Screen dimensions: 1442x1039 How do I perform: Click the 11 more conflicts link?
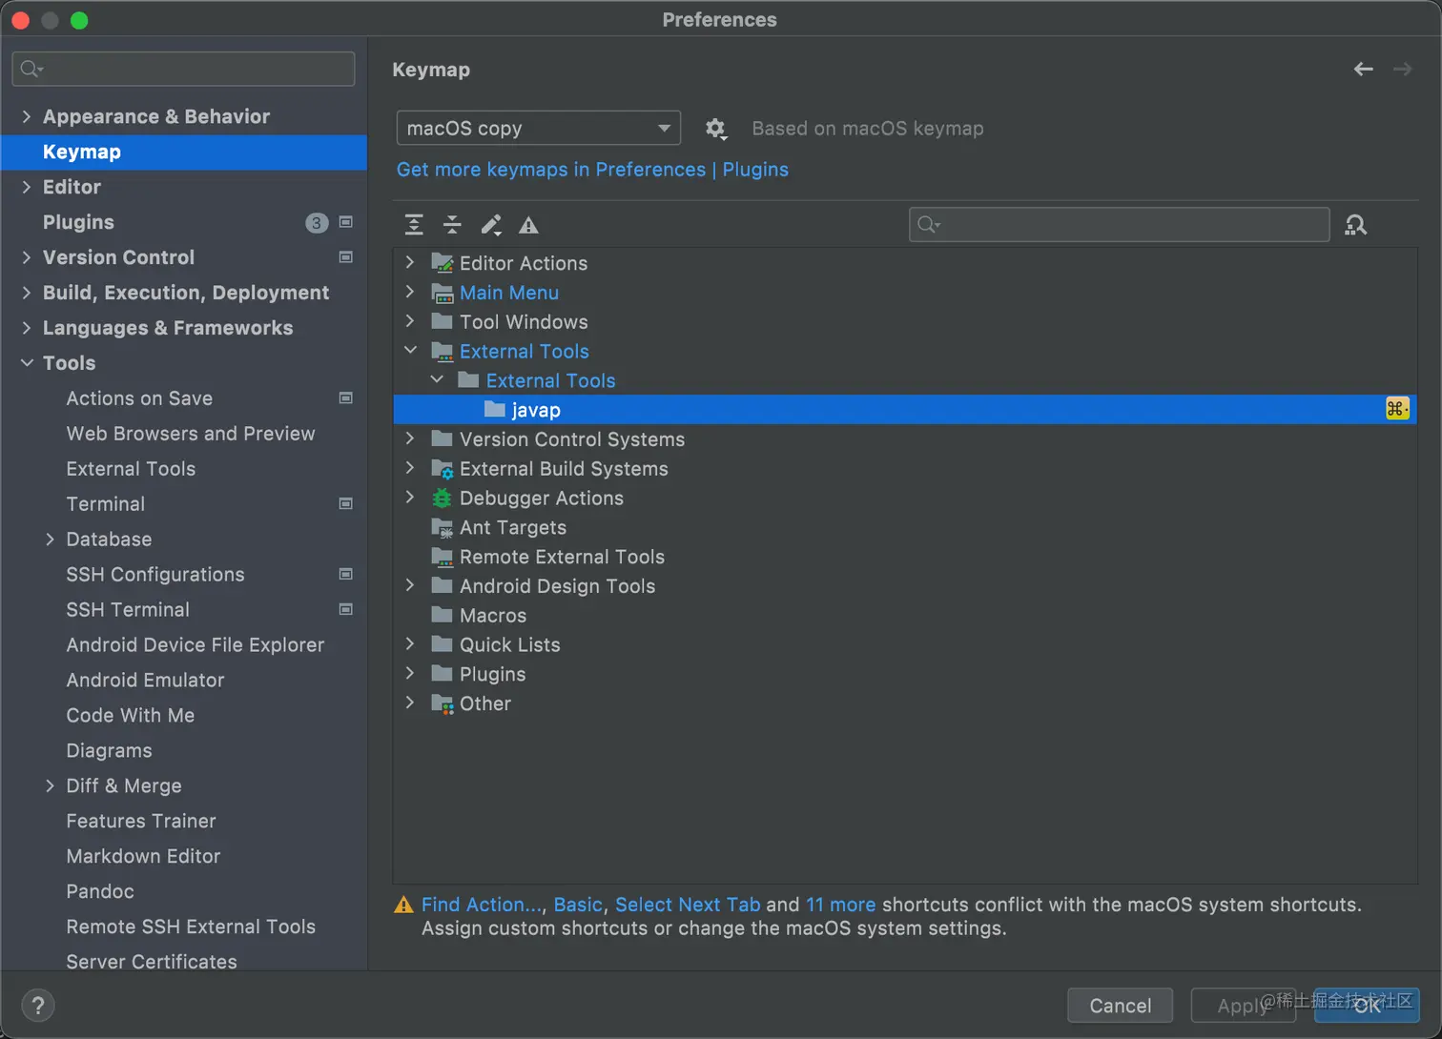(840, 905)
